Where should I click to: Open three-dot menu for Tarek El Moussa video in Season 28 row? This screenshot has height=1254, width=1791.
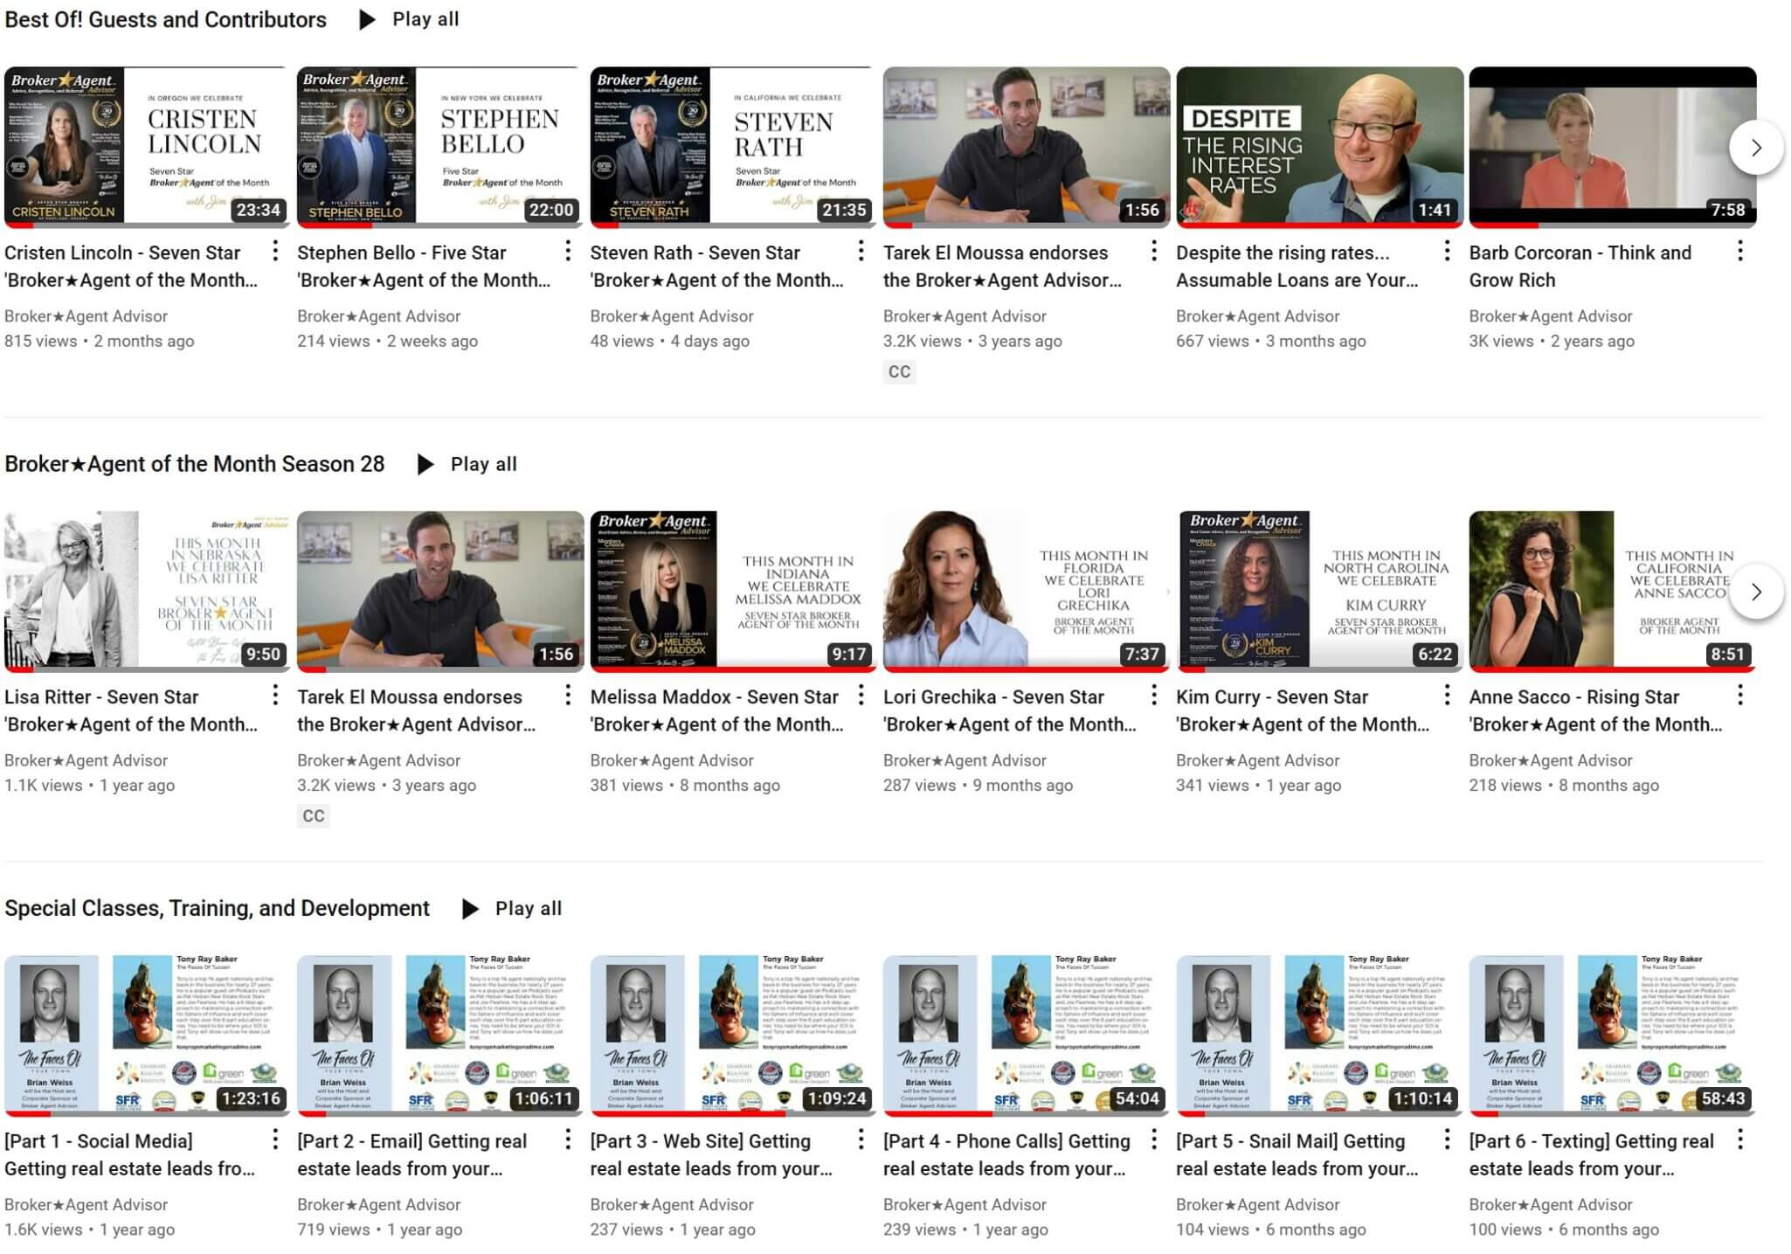point(568,696)
